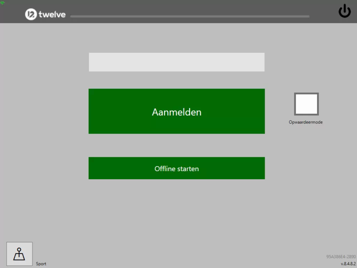Click the figure symbol inside the Sport button
Screen dimensions: 357x268
point(19,254)
